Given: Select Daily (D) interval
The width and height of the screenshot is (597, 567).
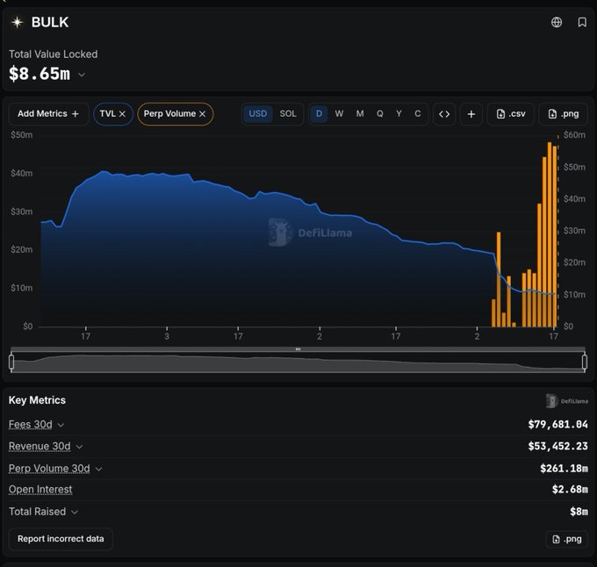Looking at the screenshot, I should coord(319,114).
